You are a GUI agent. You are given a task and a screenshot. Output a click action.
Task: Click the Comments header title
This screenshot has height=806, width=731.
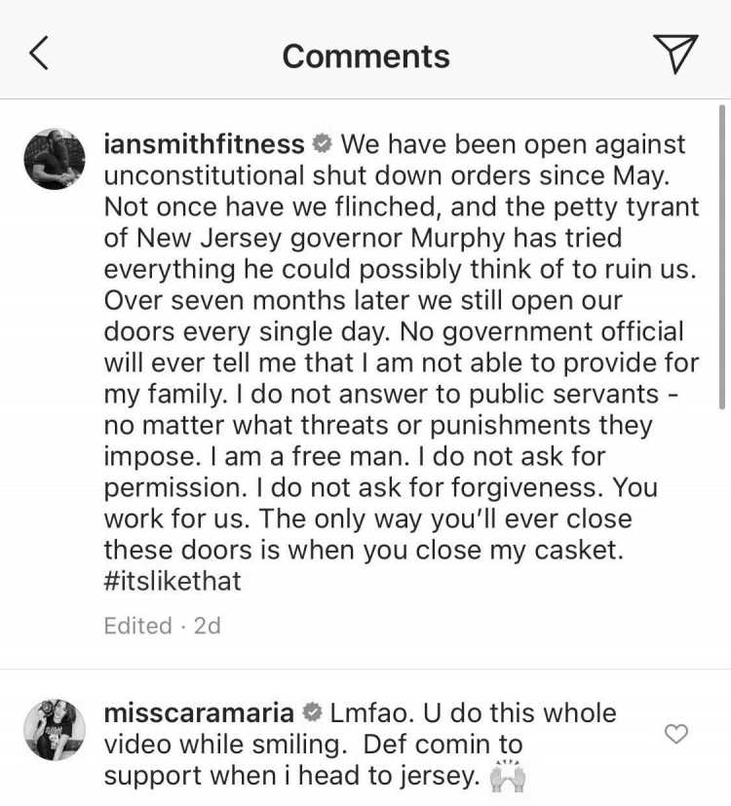[366, 56]
